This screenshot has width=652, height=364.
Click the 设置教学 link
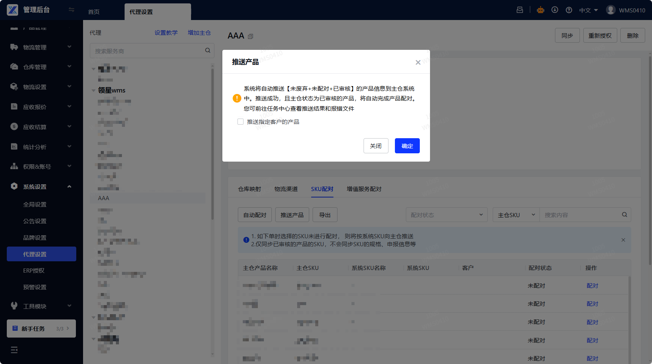pyautogui.click(x=166, y=33)
